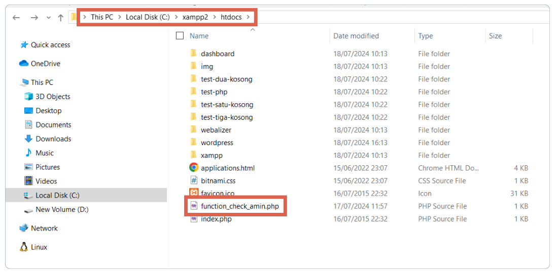This screenshot has width=555, height=274.
Task: Click the Forward navigation arrow
Action: 34,17
